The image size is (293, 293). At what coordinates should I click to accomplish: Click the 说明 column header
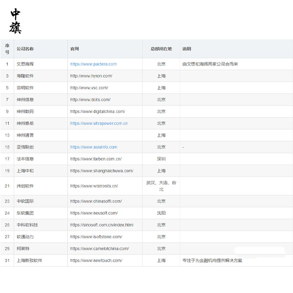point(187,49)
